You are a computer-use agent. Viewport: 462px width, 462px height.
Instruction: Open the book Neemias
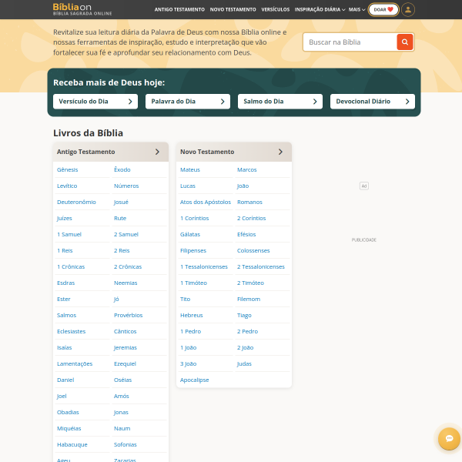point(126,283)
